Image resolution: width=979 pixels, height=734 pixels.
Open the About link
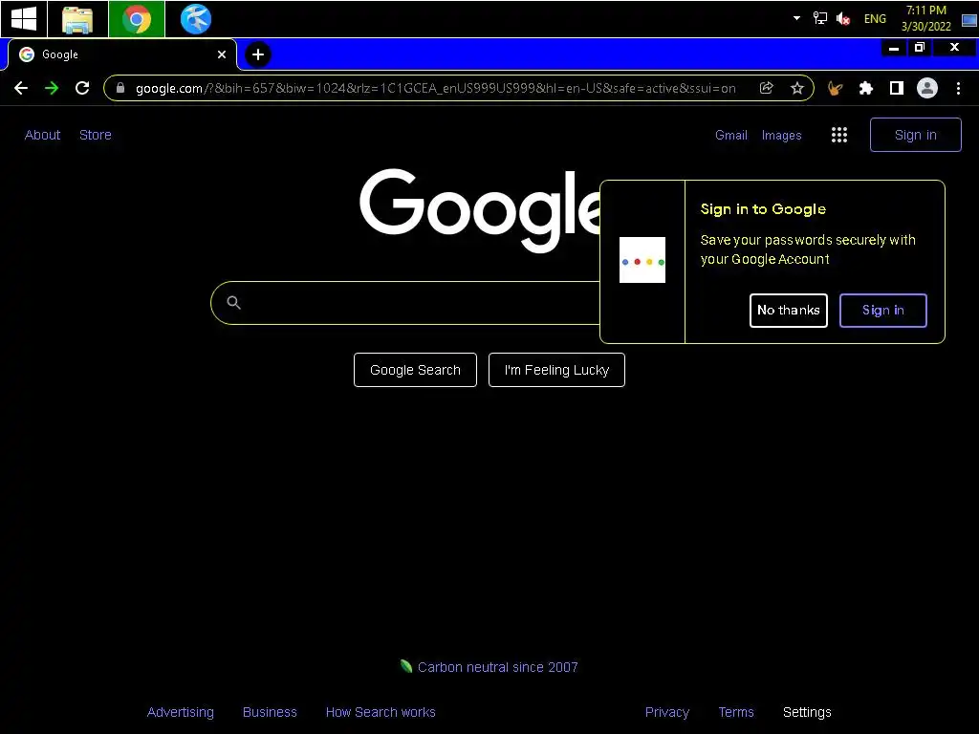(x=42, y=135)
